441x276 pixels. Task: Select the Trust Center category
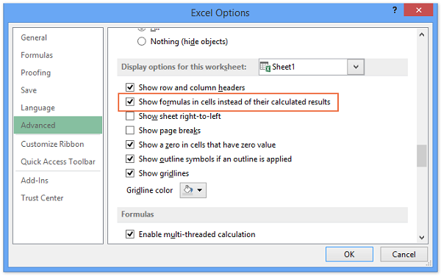coord(42,198)
